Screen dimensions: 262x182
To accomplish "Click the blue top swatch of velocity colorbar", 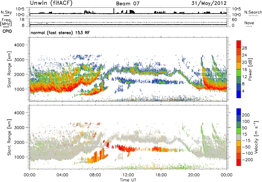I will 239,112.
